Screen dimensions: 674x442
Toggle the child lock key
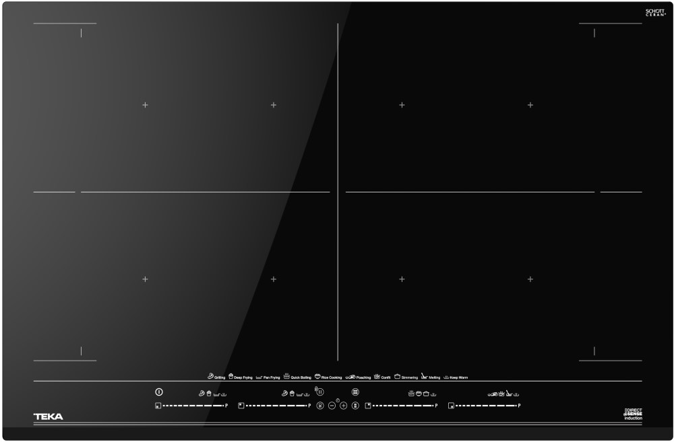click(319, 406)
